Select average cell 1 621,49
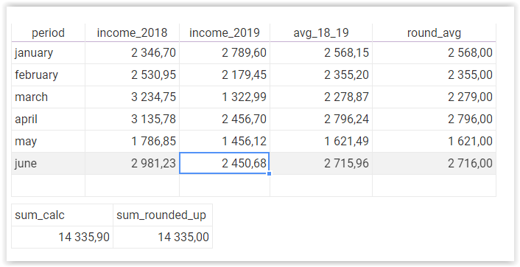This screenshot has width=520, height=267. point(321,141)
